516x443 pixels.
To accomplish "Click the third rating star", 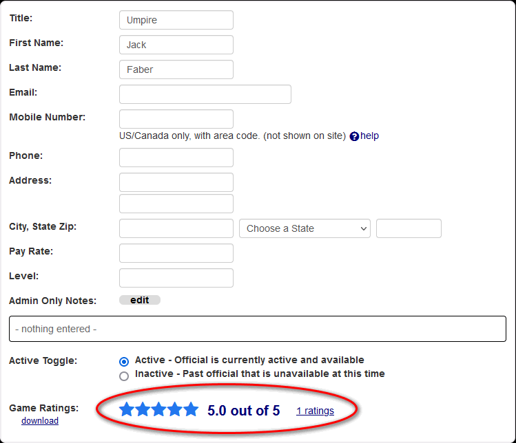I will pyautogui.click(x=158, y=410).
